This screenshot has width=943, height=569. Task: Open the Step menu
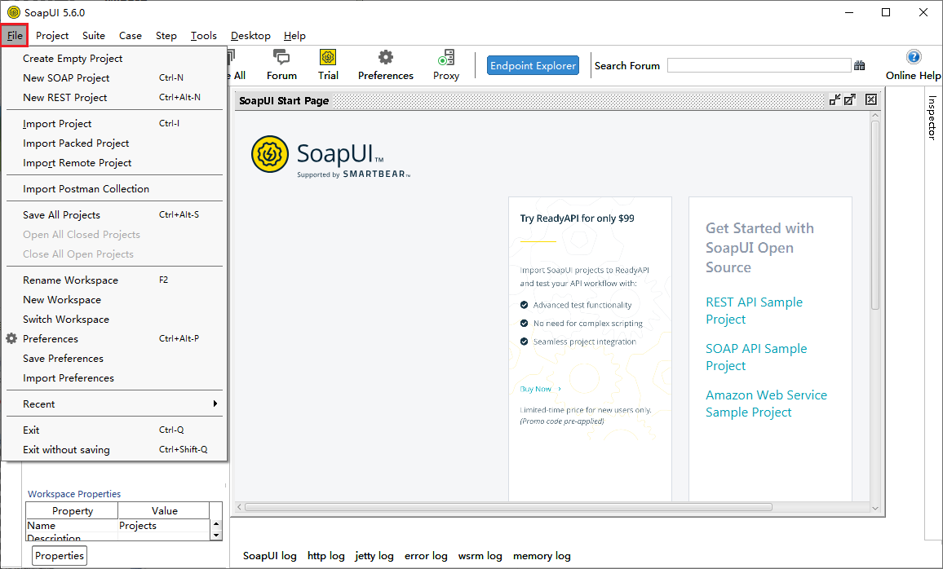pyautogui.click(x=166, y=35)
